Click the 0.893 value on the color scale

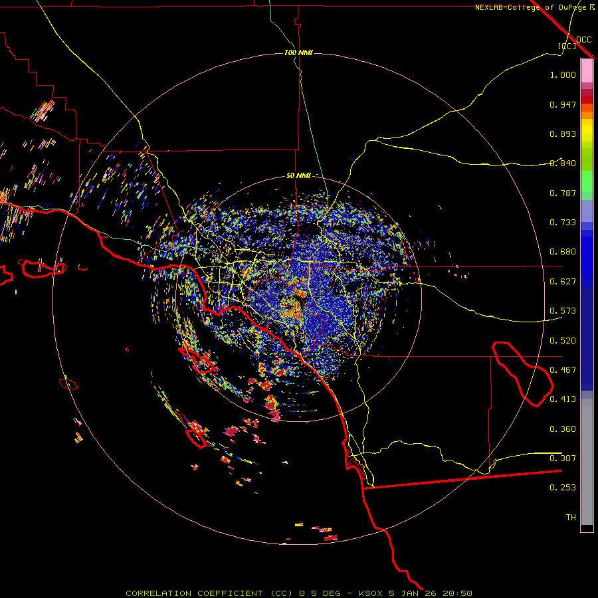coord(563,134)
